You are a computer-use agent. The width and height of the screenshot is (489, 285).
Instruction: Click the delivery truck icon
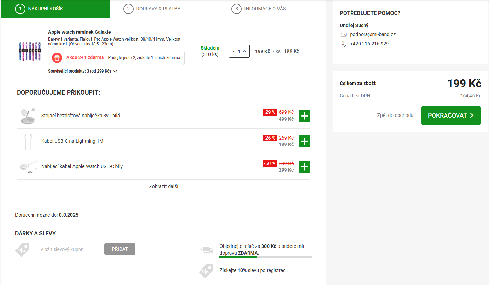pyautogui.click(x=206, y=250)
